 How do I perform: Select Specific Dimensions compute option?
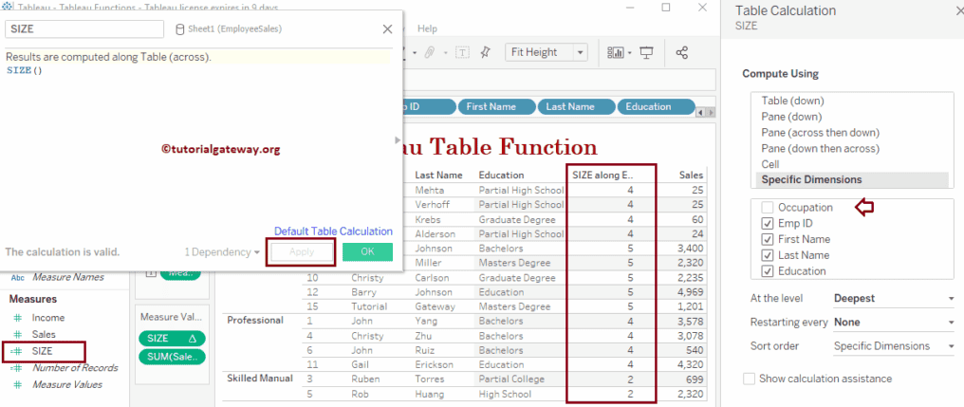coord(849,179)
